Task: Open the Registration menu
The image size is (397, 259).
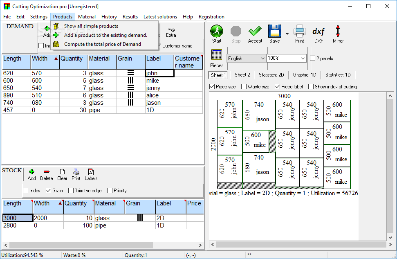Action: pyautogui.click(x=211, y=17)
